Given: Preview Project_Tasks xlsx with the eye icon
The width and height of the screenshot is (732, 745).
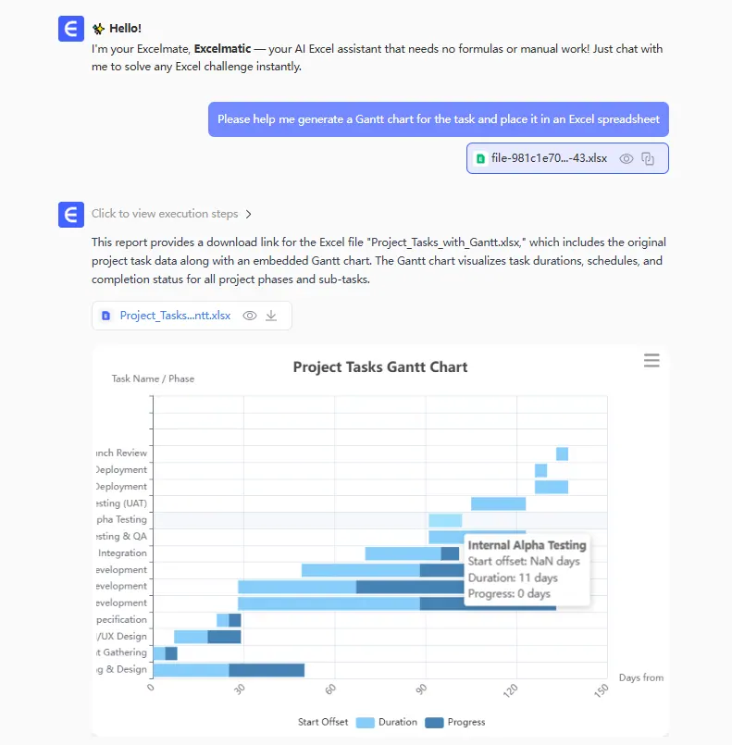Looking at the screenshot, I should point(249,316).
